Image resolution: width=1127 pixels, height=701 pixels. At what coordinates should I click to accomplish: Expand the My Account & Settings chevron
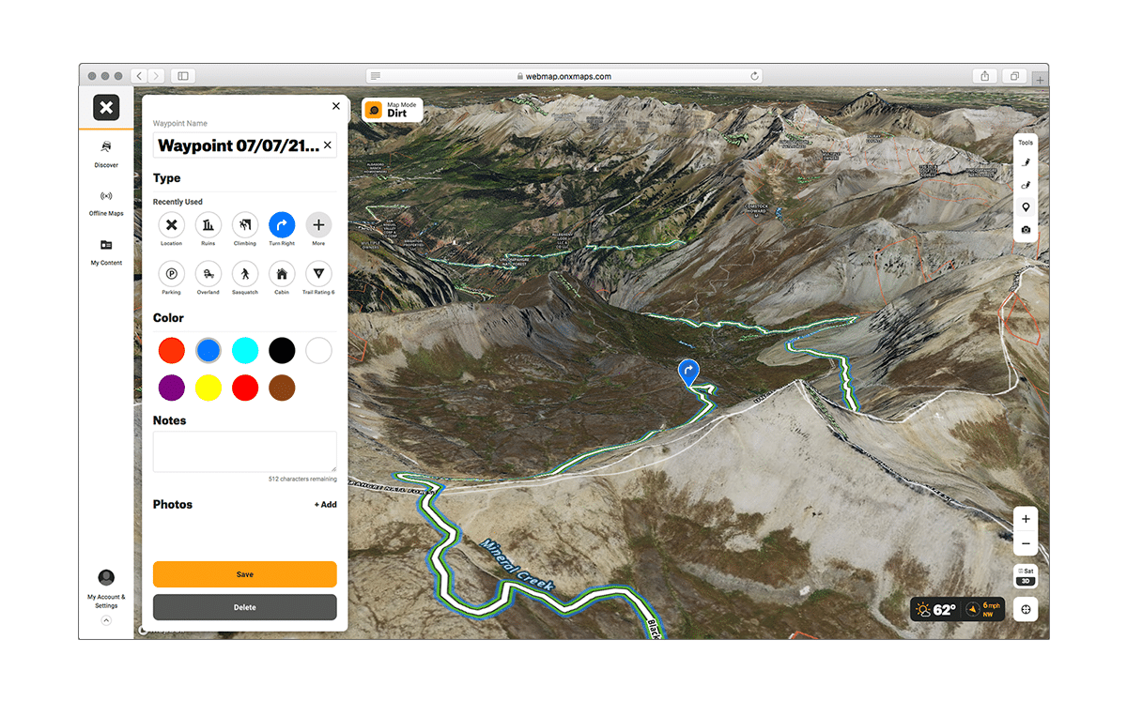[106, 620]
